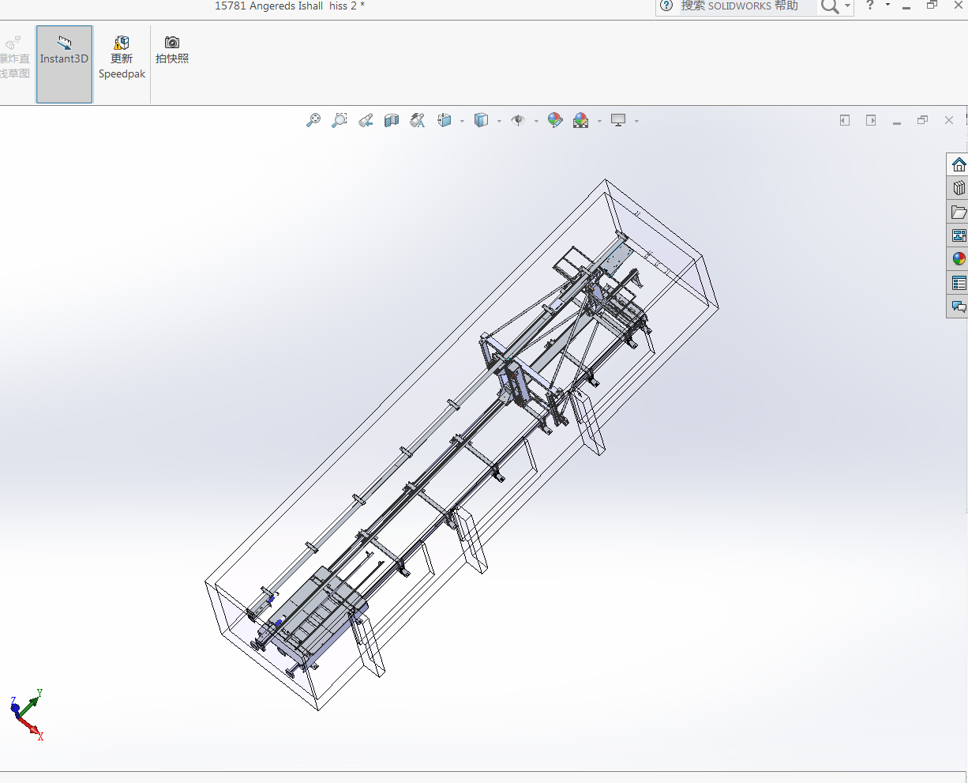Click the SOLIDWORKS help search field

(x=746, y=6)
